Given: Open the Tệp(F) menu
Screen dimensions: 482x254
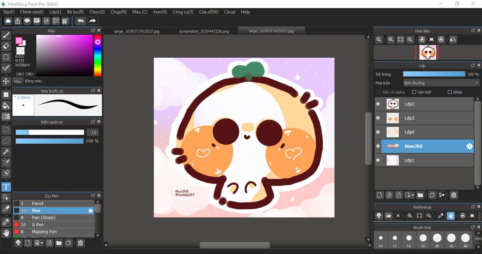Looking at the screenshot, I should 8,12.
